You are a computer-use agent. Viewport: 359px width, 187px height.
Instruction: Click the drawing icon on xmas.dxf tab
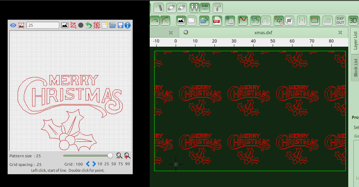point(186,32)
